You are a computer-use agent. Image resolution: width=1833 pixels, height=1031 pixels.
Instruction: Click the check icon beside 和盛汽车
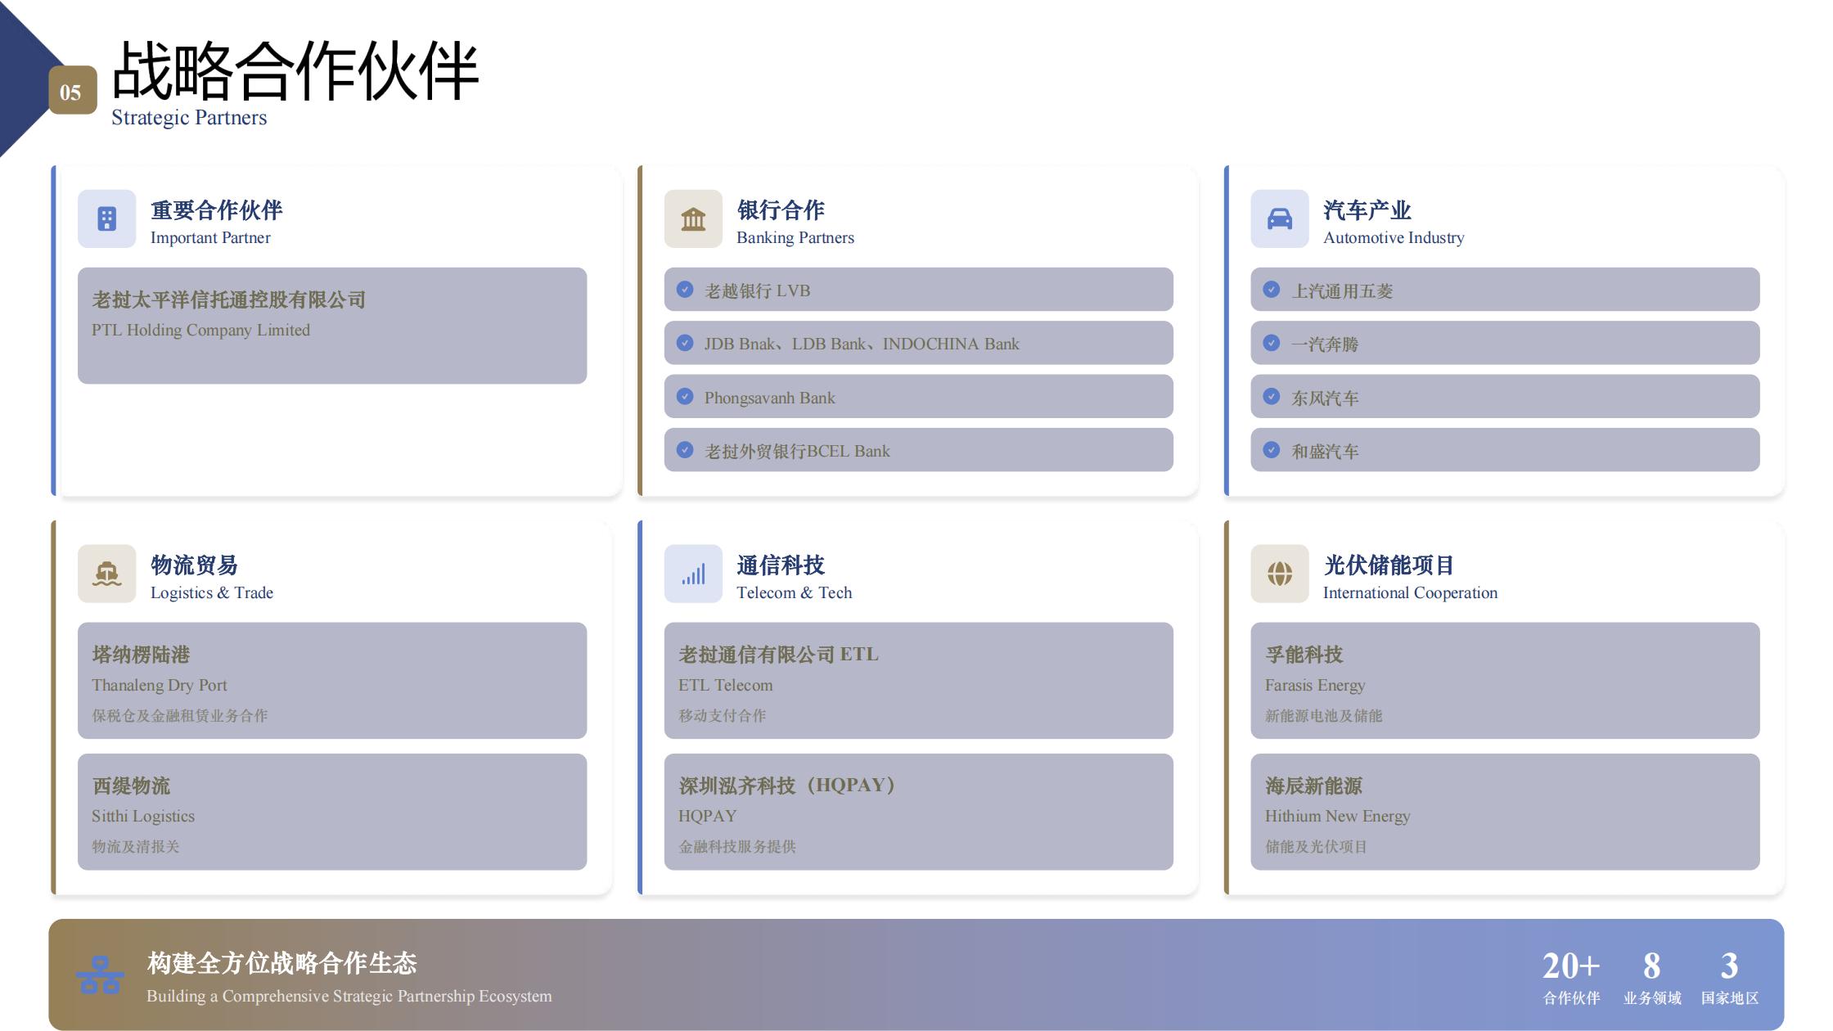coord(1272,450)
